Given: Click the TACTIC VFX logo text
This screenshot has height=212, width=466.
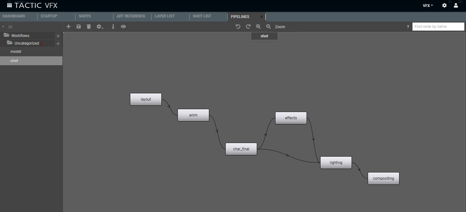Looking at the screenshot, I should [x=36, y=5].
